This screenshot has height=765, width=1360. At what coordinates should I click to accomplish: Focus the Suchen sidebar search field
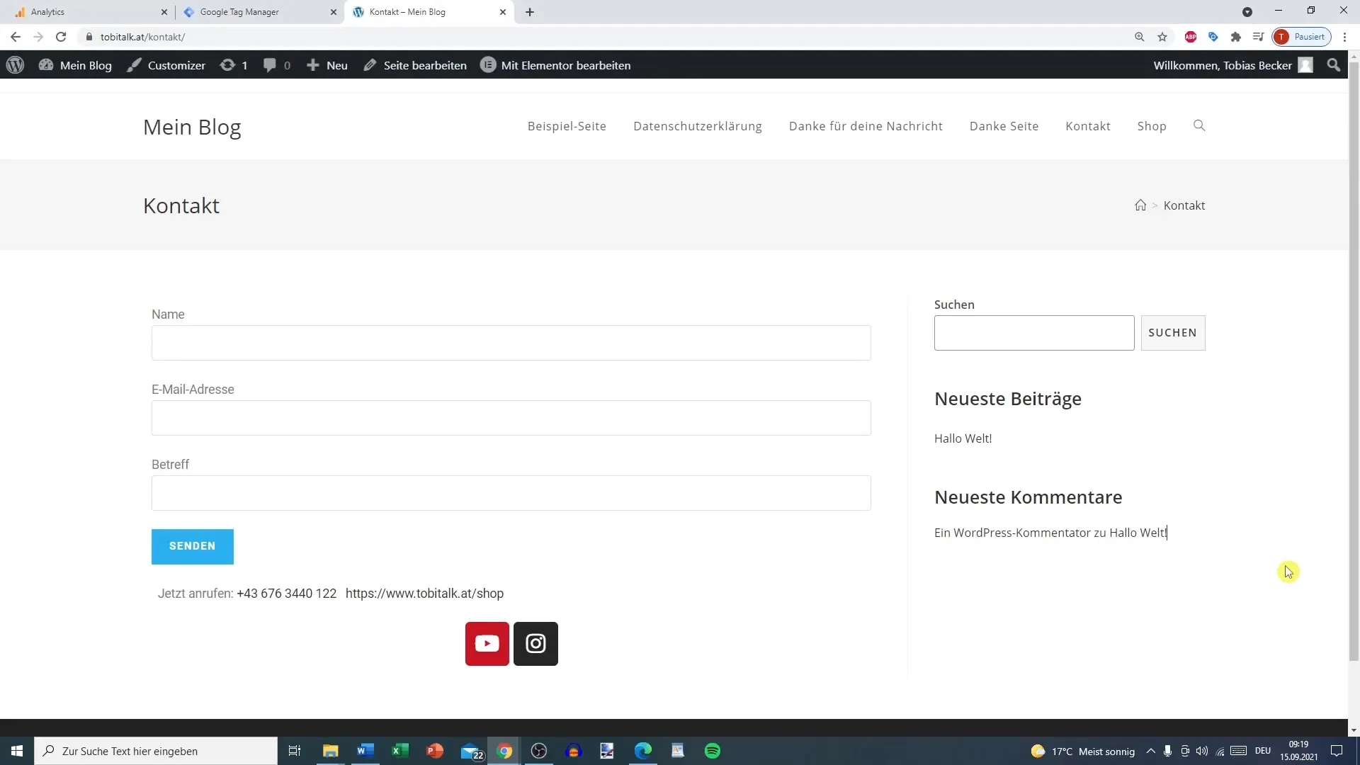point(1034,333)
